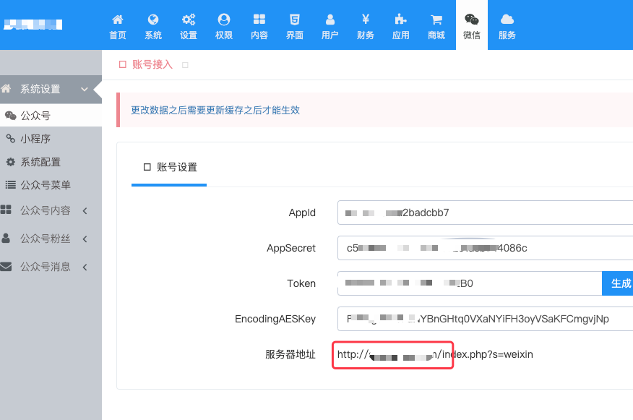Click the envelope icon beside 公众号消息
The width and height of the screenshot is (633, 420).
pos(6,267)
